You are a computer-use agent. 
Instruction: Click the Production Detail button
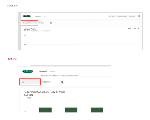[122, 16]
